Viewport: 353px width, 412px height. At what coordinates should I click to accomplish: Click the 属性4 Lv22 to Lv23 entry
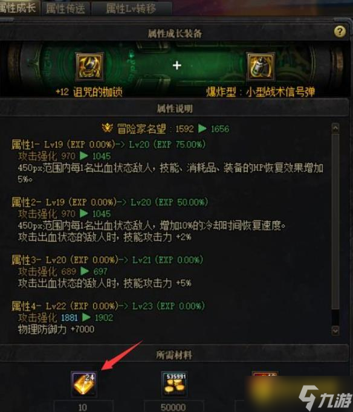108,306
